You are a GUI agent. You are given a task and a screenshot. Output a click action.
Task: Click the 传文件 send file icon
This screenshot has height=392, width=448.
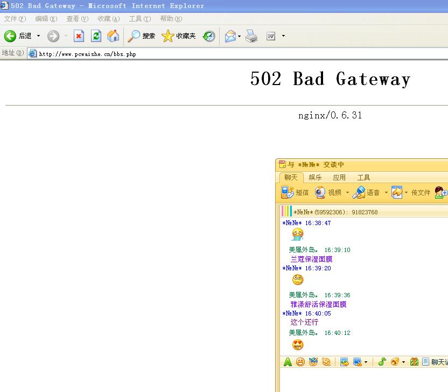tap(397, 192)
